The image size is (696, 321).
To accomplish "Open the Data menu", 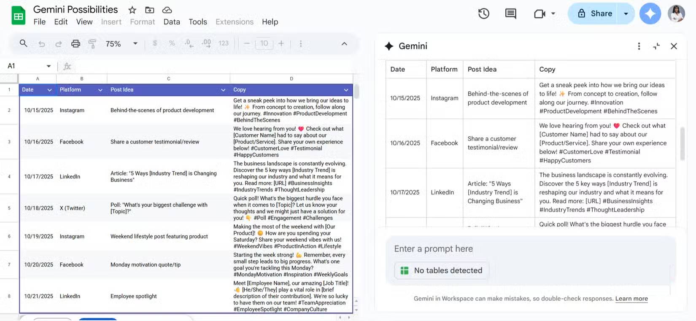I will (172, 22).
